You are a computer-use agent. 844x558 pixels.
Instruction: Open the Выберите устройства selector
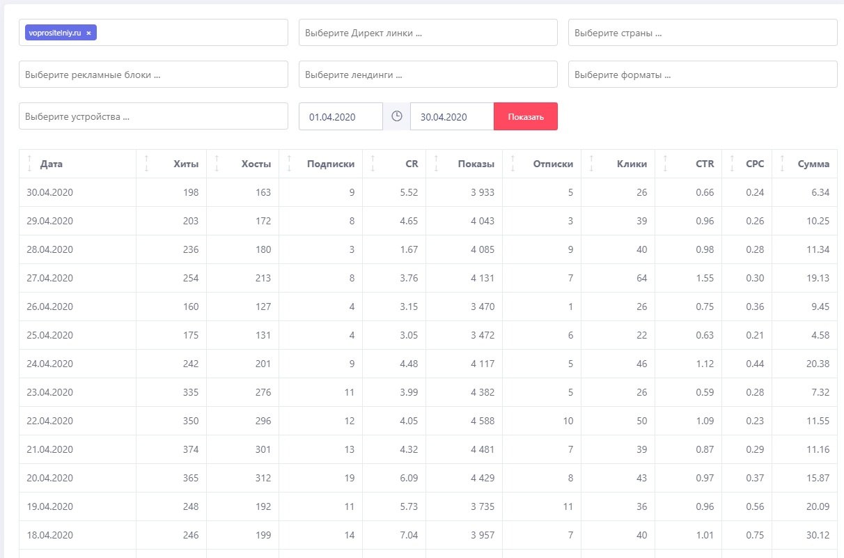pos(153,116)
